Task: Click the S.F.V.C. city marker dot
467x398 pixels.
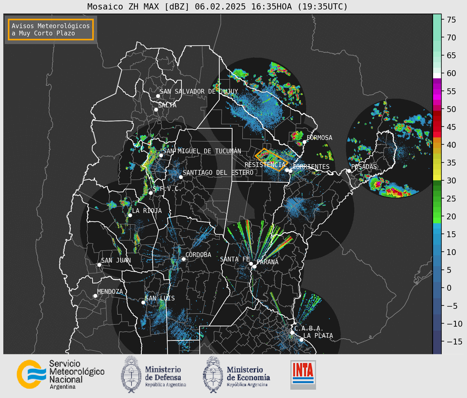Action: (x=151, y=193)
